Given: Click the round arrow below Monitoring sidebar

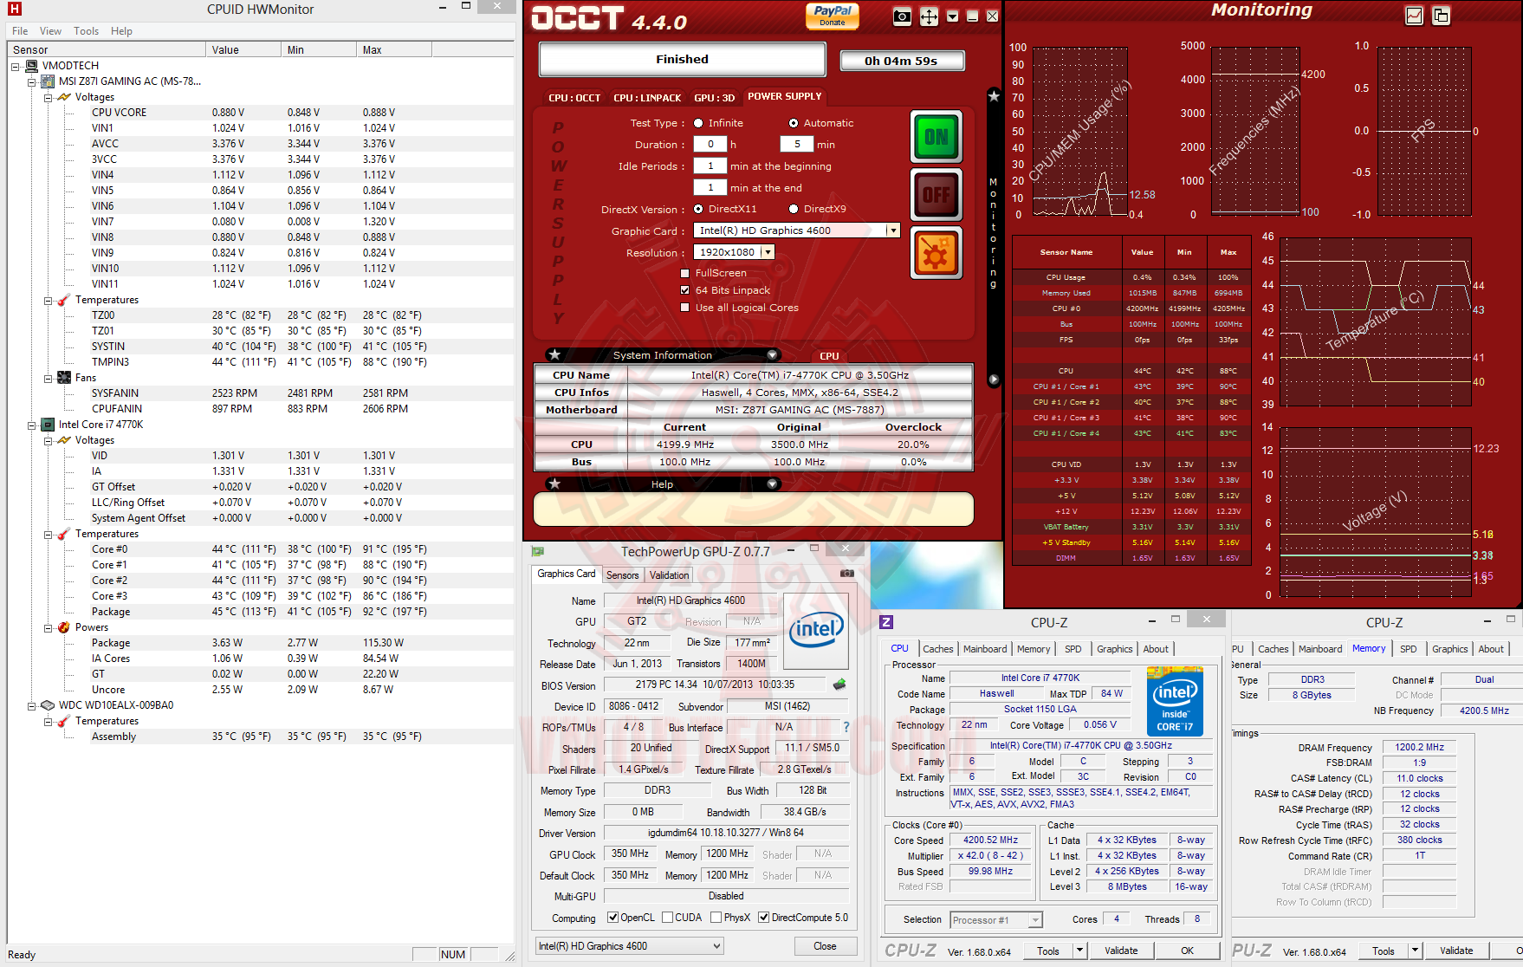Looking at the screenshot, I should [x=994, y=380].
